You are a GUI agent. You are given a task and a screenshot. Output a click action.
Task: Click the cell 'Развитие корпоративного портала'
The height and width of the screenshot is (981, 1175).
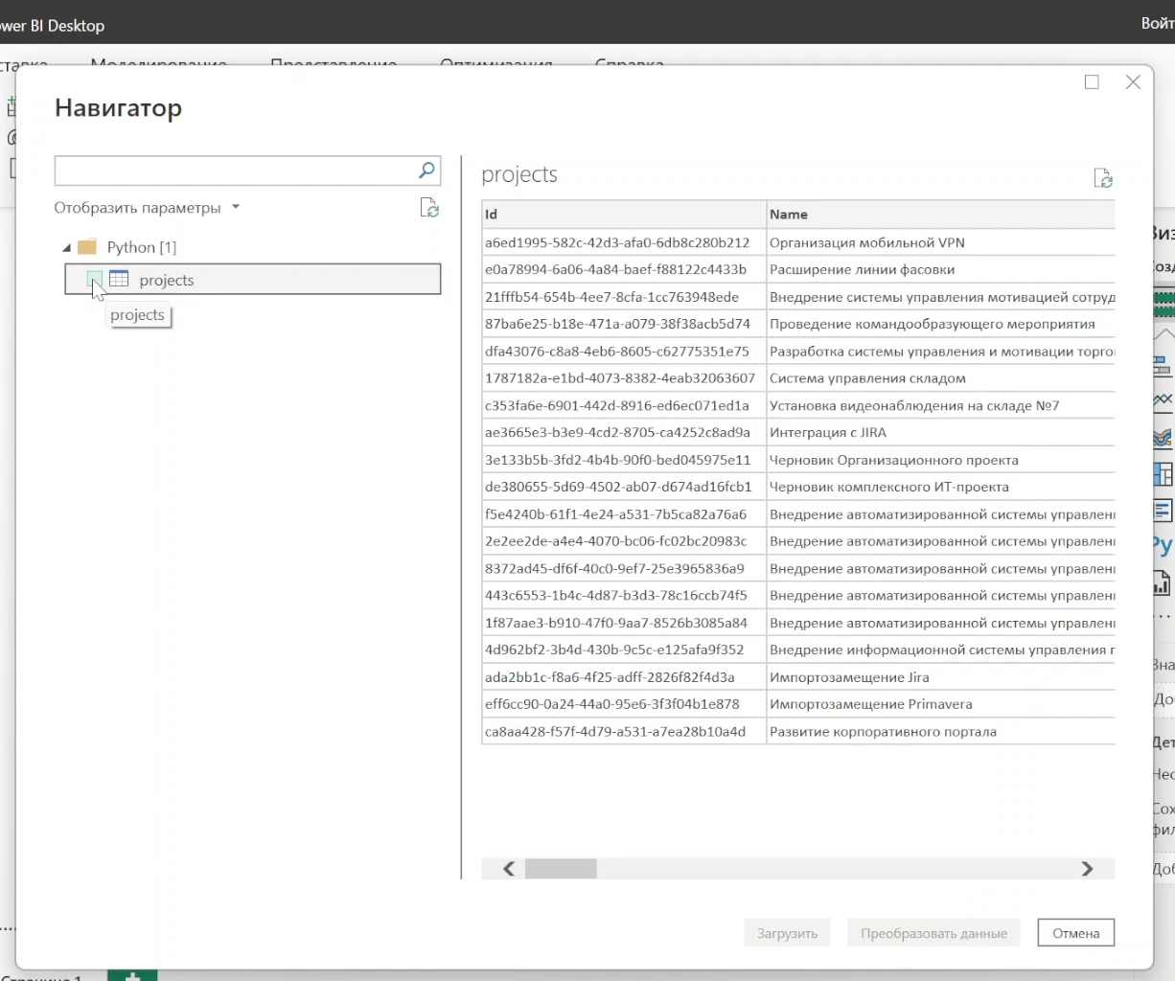click(x=941, y=732)
